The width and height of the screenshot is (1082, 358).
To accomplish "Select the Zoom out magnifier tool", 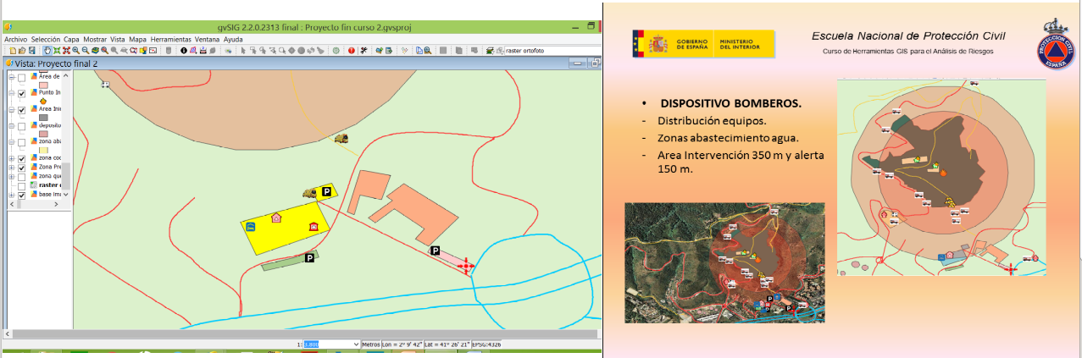I will pos(85,51).
